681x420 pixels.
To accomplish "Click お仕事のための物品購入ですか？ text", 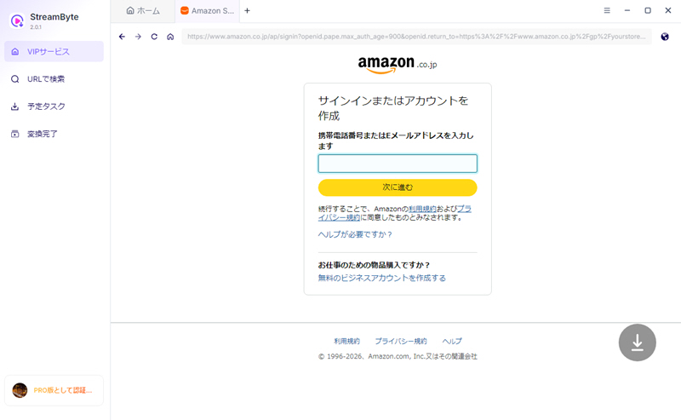I will point(374,265).
